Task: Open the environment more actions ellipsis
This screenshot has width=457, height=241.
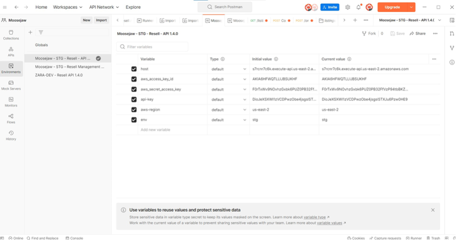Action: coord(435,34)
